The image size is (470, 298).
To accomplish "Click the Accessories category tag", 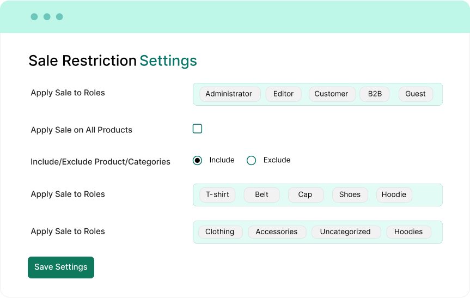I will 277,232.
